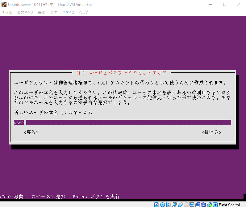
Task: Click the display status icon
Action: (x=192, y=205)
